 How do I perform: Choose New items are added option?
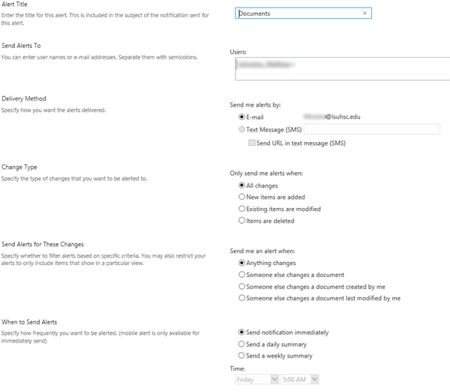pos(241,197)
